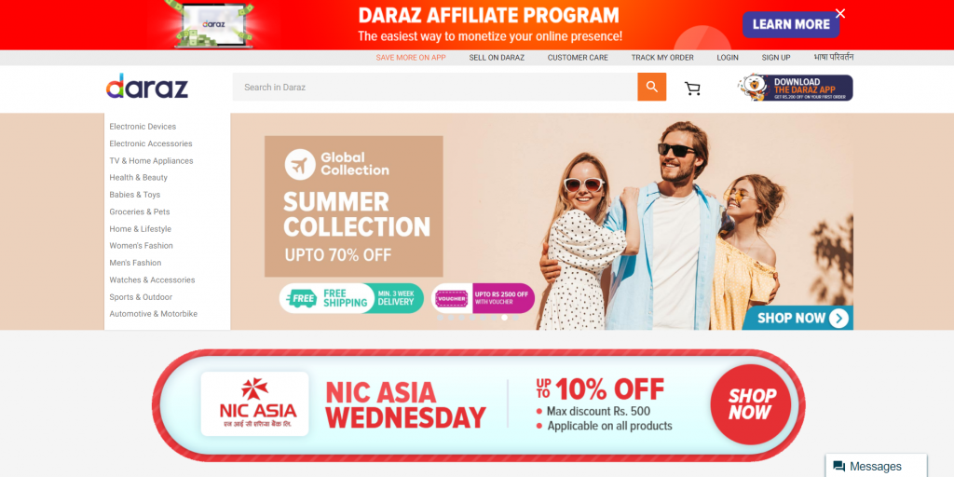Select the last carousel slide dot

pos(515,318)
